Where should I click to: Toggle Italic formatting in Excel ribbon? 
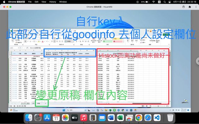click(28, 41)
